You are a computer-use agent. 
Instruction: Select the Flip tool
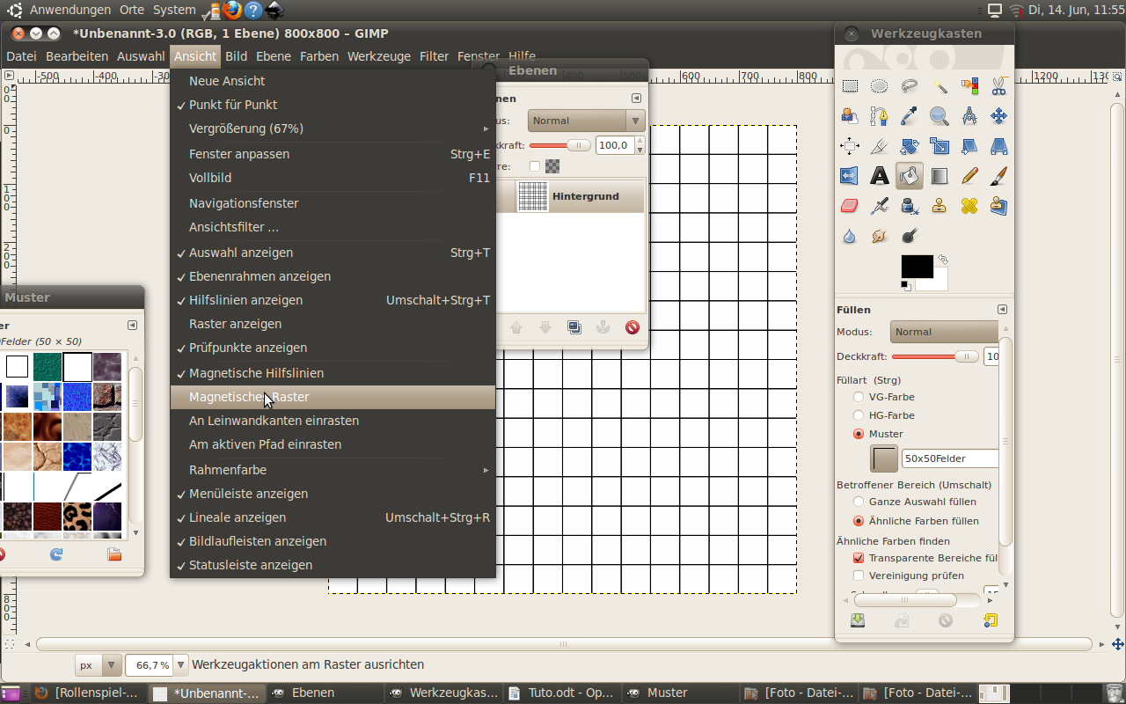tap(850, 176)
